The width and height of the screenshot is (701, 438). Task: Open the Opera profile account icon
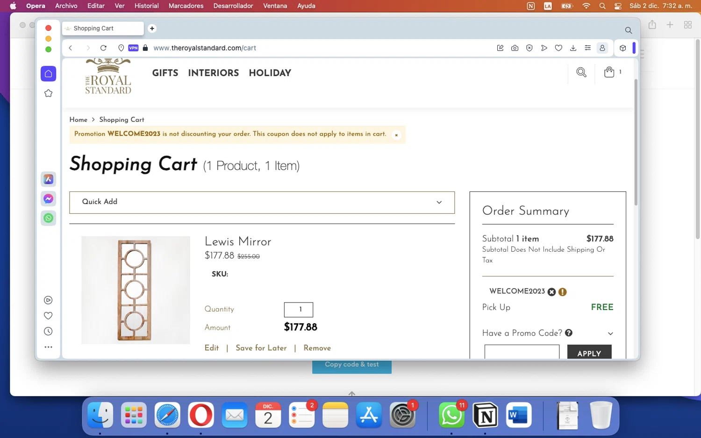[602, 48]
